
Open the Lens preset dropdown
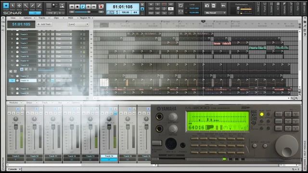[78, 25]
